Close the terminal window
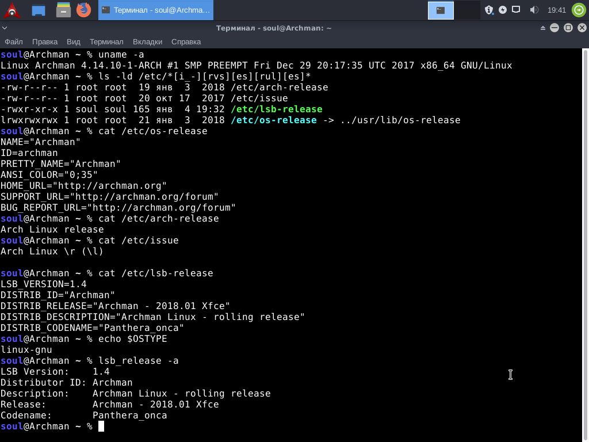Viewport: 589px width, 442px height. point(582,28)
